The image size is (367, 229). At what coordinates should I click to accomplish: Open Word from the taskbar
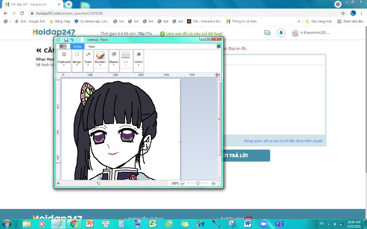(248, 224)
